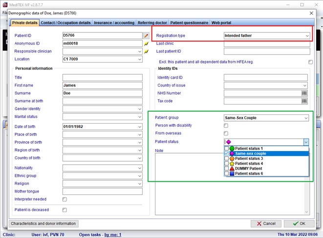Click the Title input field
The height and width of the screenshot is (238, 323).
click(103, 78)
